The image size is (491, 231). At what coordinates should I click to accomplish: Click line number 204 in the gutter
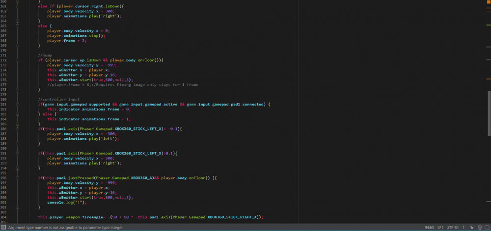(x=4, y=217)
